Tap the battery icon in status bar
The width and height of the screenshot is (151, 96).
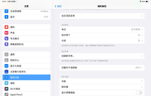click(147, 2)
